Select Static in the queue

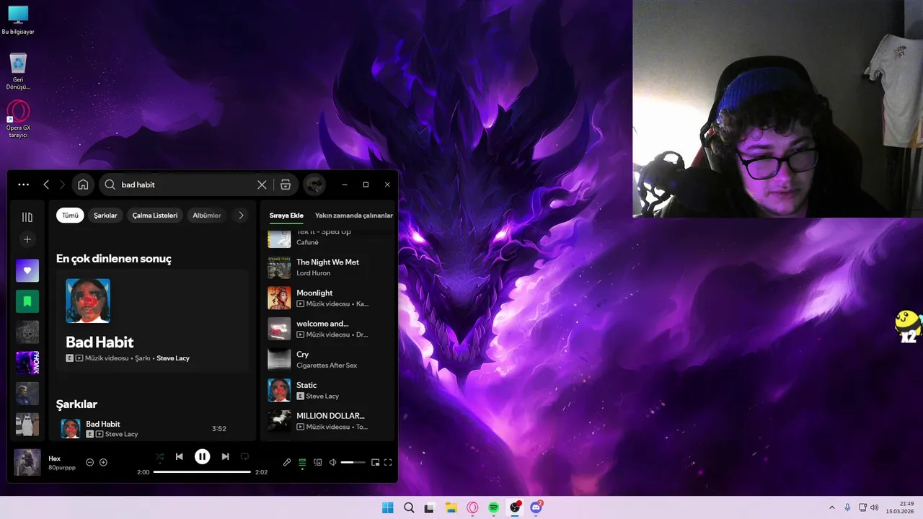tap(328, 390)
